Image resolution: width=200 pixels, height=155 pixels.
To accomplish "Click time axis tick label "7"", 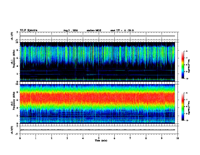I will click(130, 138).
